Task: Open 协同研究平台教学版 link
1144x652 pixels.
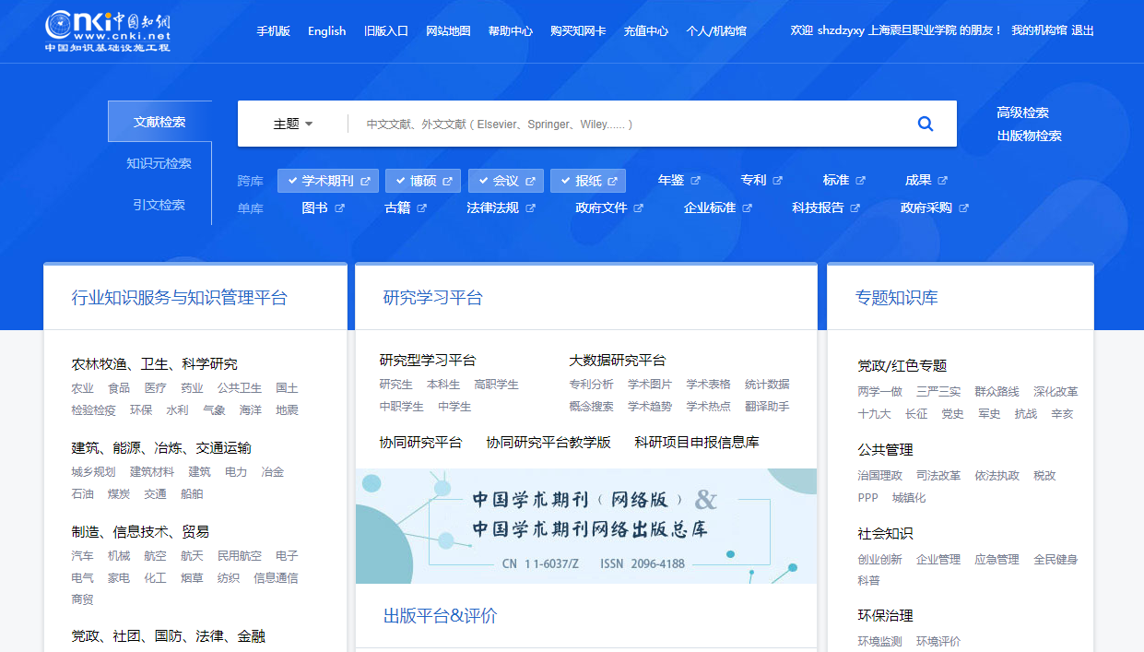Action: (x=548, y=442)
